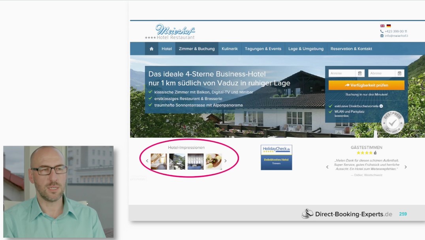Switch to English via UK flag
The image size is (425, 240).
point(382,26)
